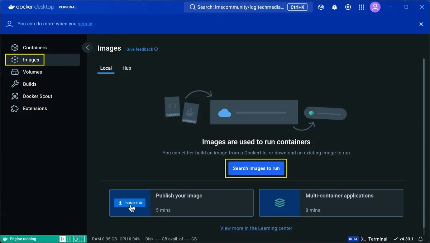The width and height of the screenshot is (430, 243).
Task: Open Docker Desktop settings gear
Action: tap(348, 7)
